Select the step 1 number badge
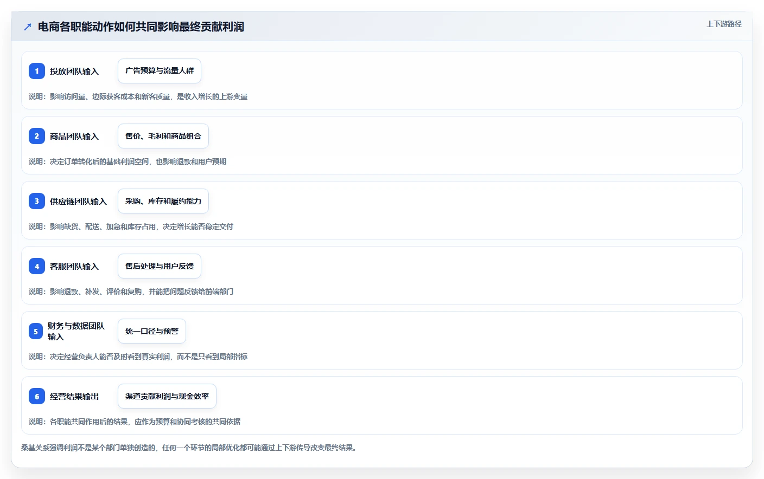This screenshot has width=764, height=479. (x=37, y=71)
